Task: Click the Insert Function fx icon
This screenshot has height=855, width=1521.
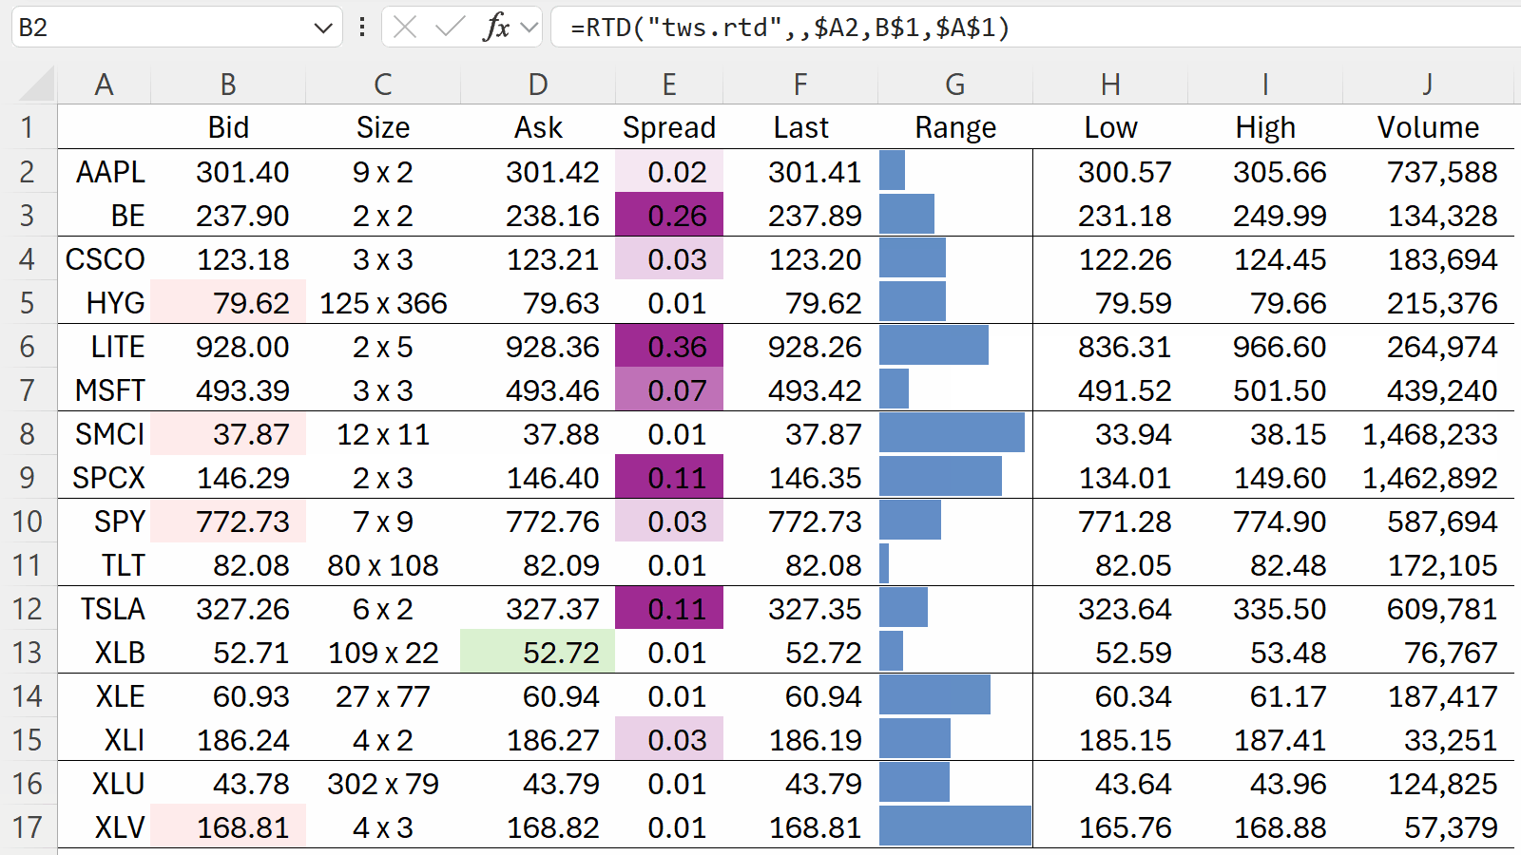Action: coord(496,28)
